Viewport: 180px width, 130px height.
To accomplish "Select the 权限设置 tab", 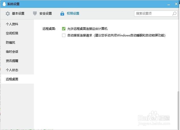I will 70,14.
